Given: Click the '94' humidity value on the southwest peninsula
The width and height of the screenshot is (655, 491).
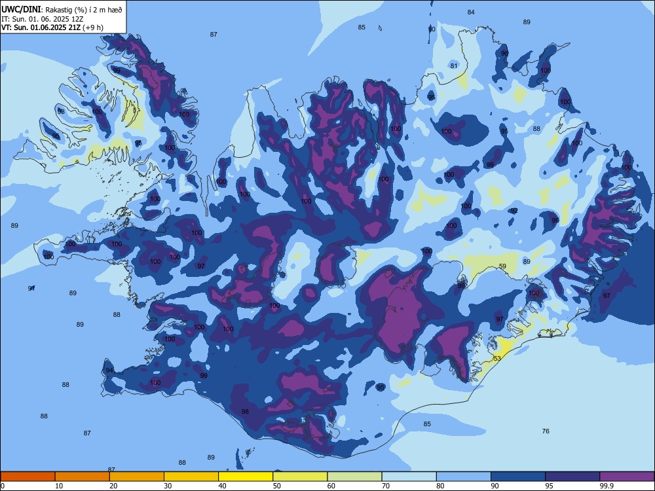Looking at the screenshot, I should [x=109, y=371].
